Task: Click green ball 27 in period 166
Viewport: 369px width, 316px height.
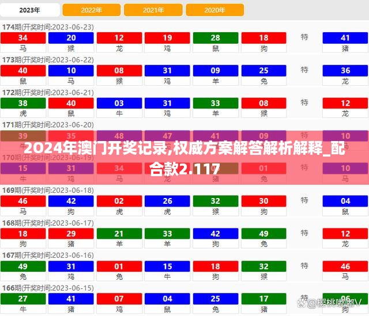Action: [x=23, y=299]
